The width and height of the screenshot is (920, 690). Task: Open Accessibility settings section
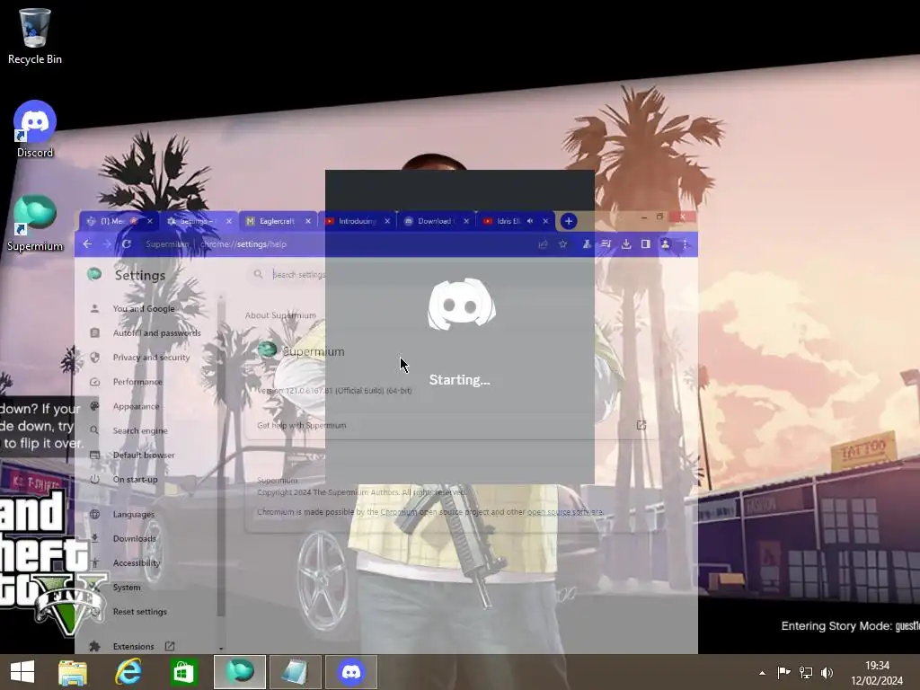137,562
